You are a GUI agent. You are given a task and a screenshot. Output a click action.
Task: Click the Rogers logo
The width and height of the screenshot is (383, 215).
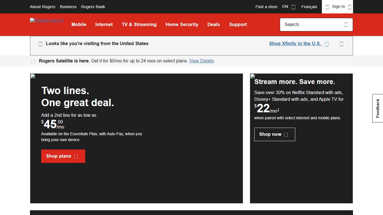[47, 20]
